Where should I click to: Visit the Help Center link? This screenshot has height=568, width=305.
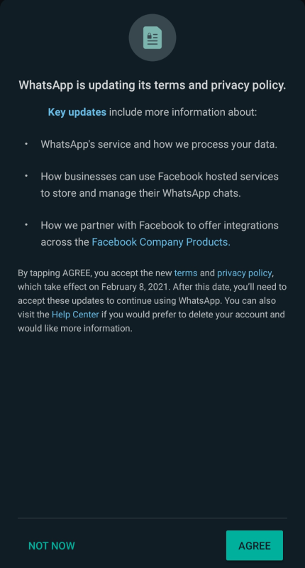(x=75, y=315)
